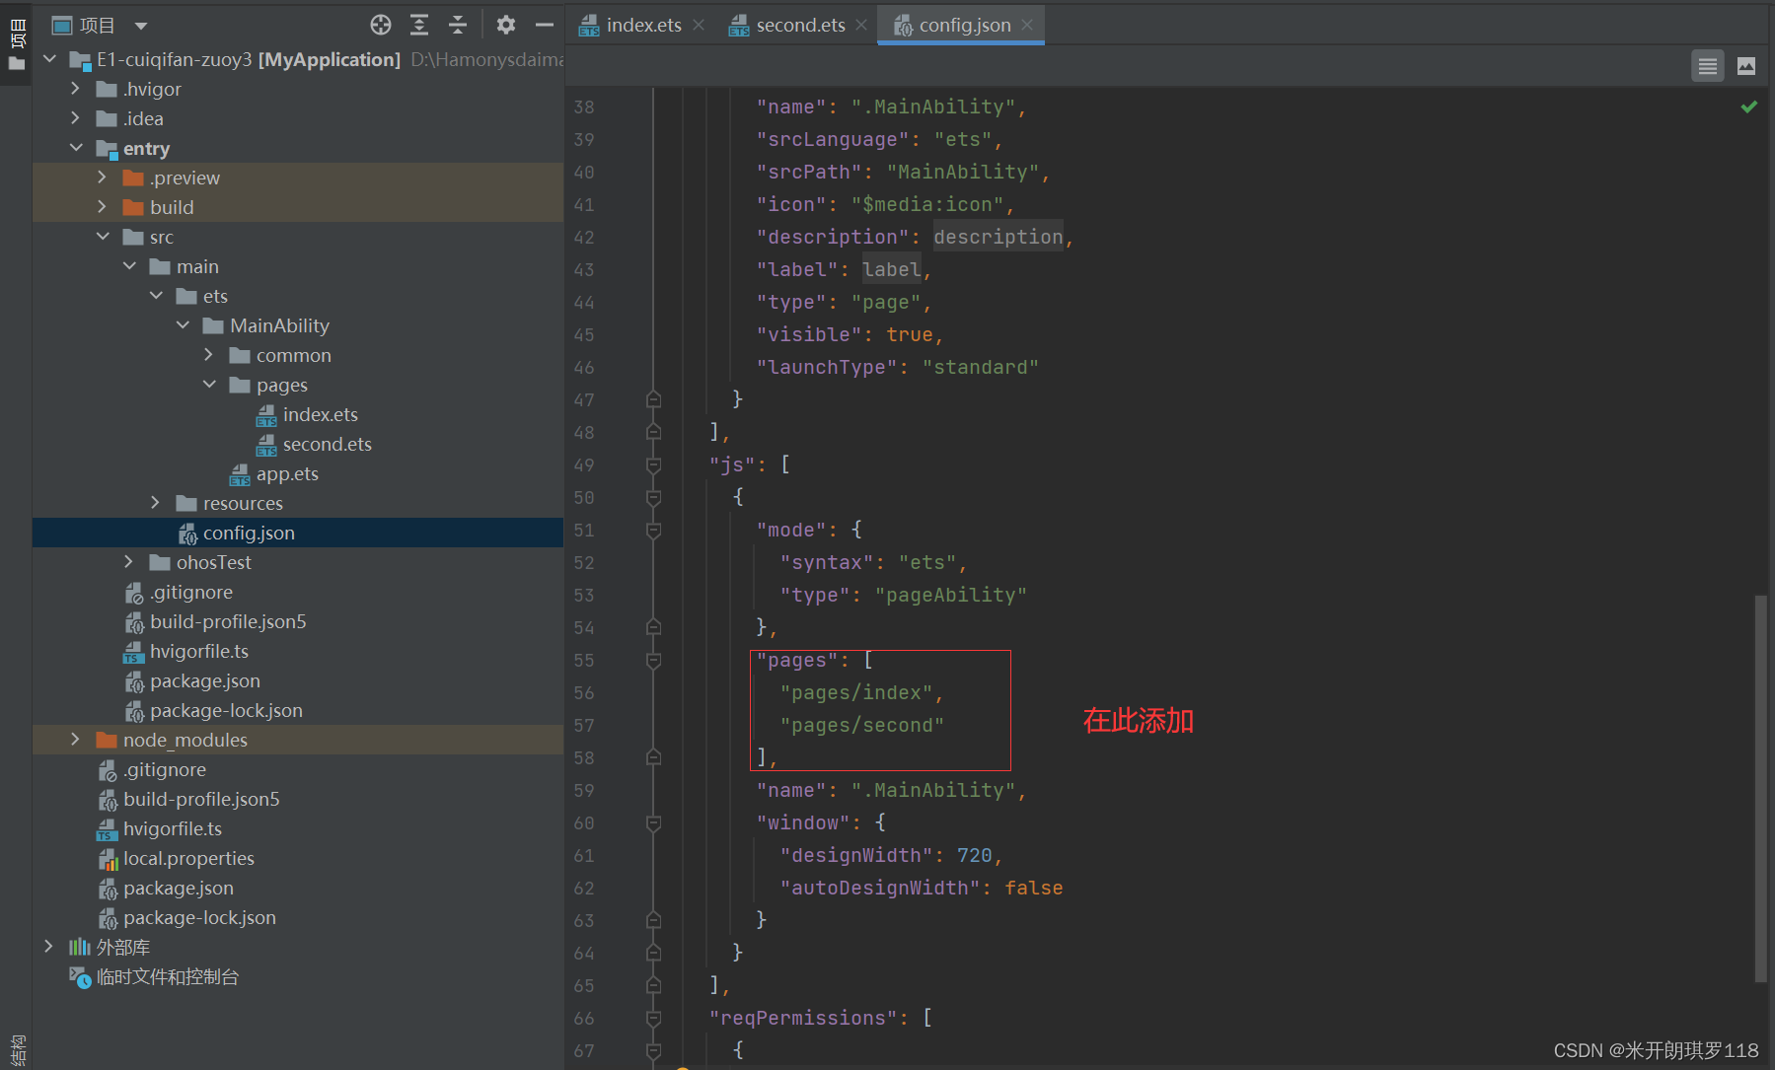The image size is (1775, 1070).
Task: Expand the 外部库 external libraries node
Action: [49, 947]
